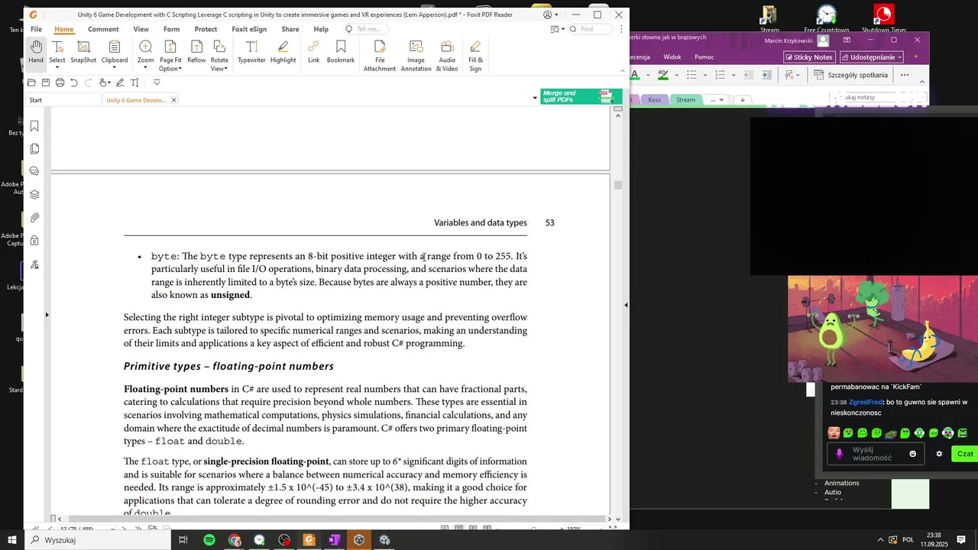
Task: Open OneNote from the taskbar
Action: tap(334, 540)
